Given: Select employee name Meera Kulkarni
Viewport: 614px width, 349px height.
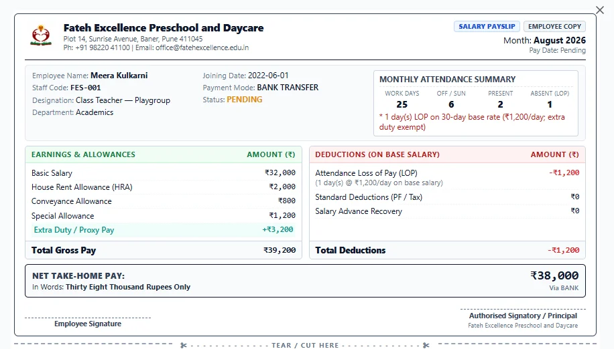Looking at the screenshot, I should coord(119,76).
